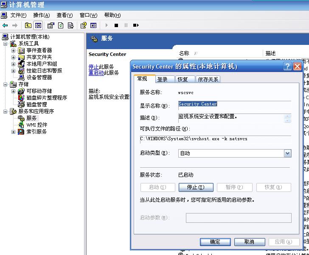The width and height of the screenshot is (309, 255).
Task: Click the toolbar Forward arrow
Action: point(15,25)
